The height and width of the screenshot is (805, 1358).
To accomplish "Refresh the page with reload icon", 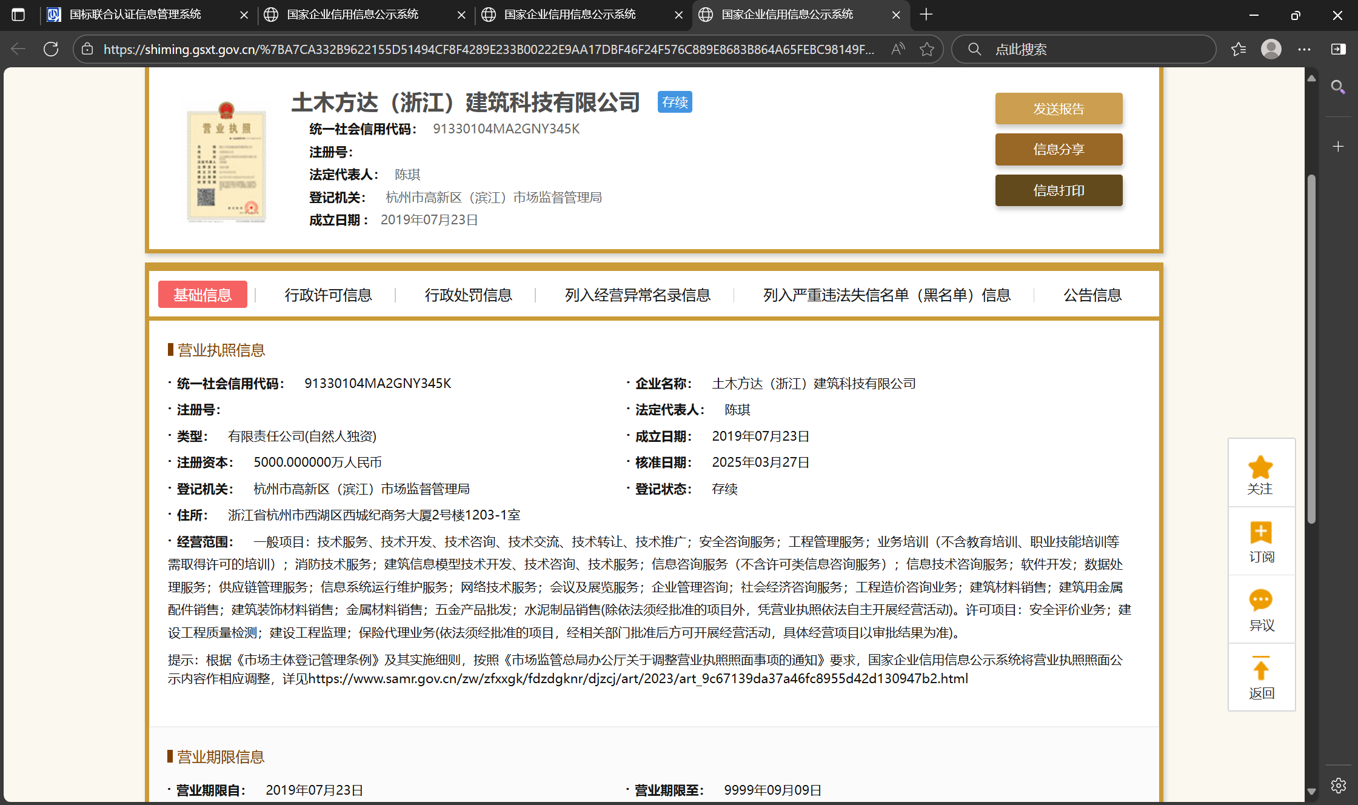I will pos(51,49).
